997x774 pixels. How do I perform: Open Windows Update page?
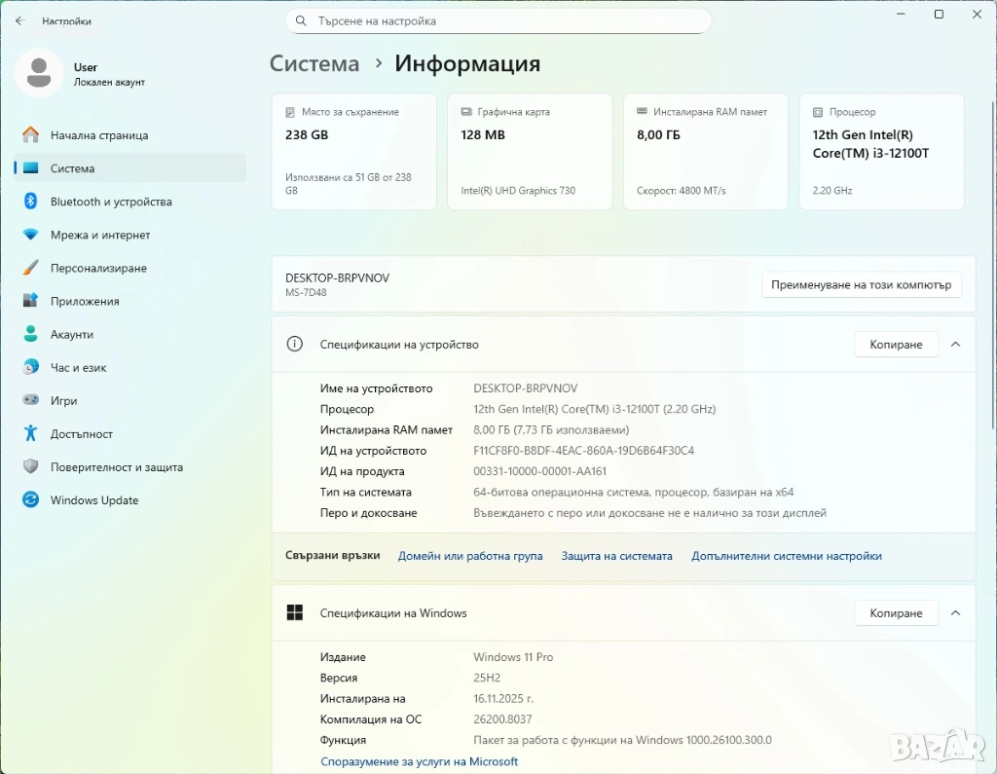[x=94, y=500]
